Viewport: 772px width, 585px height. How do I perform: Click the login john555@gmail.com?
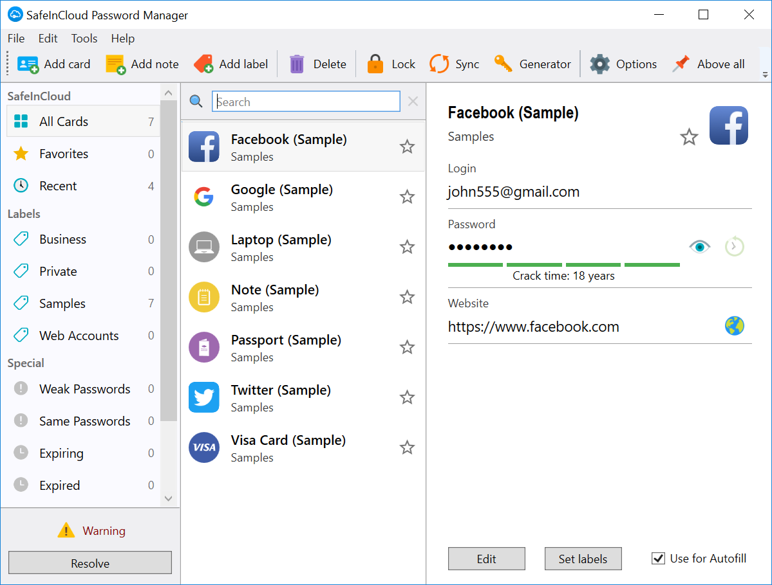coord(514,192)
